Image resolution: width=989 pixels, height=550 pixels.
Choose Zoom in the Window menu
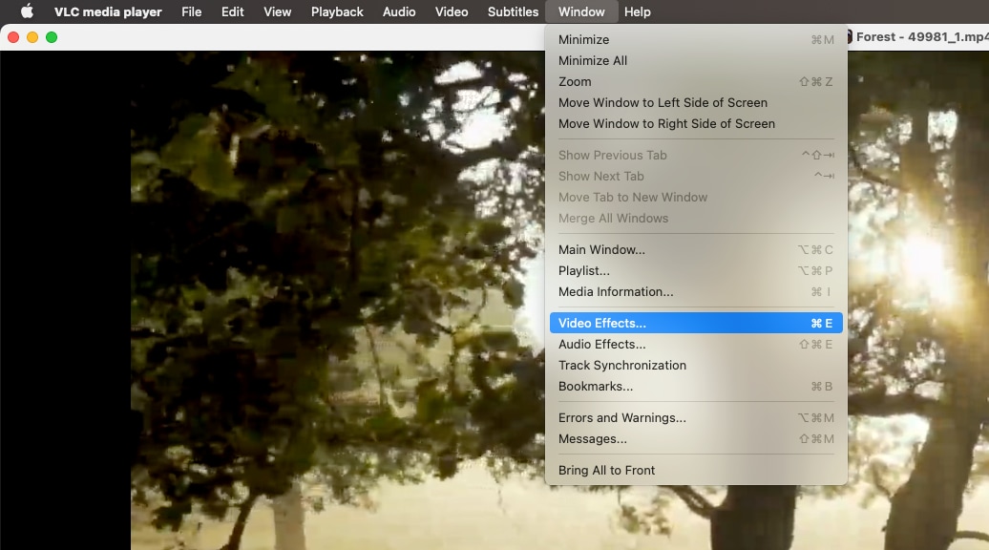coord(696,81)
